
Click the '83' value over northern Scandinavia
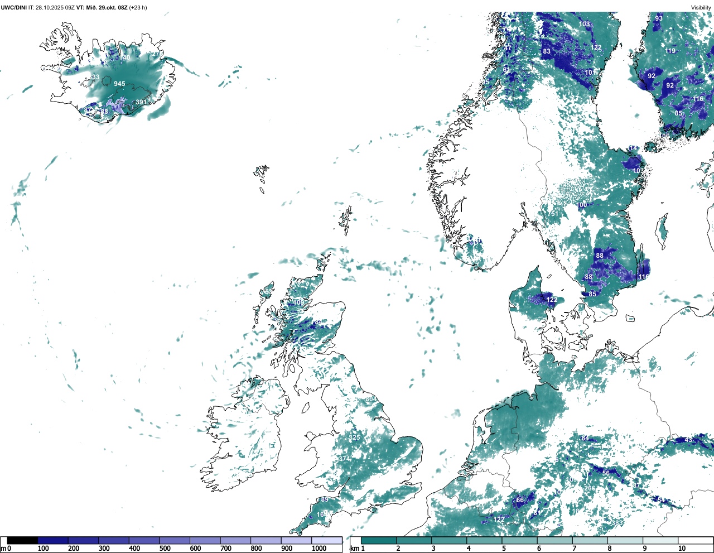pos(547,51)
